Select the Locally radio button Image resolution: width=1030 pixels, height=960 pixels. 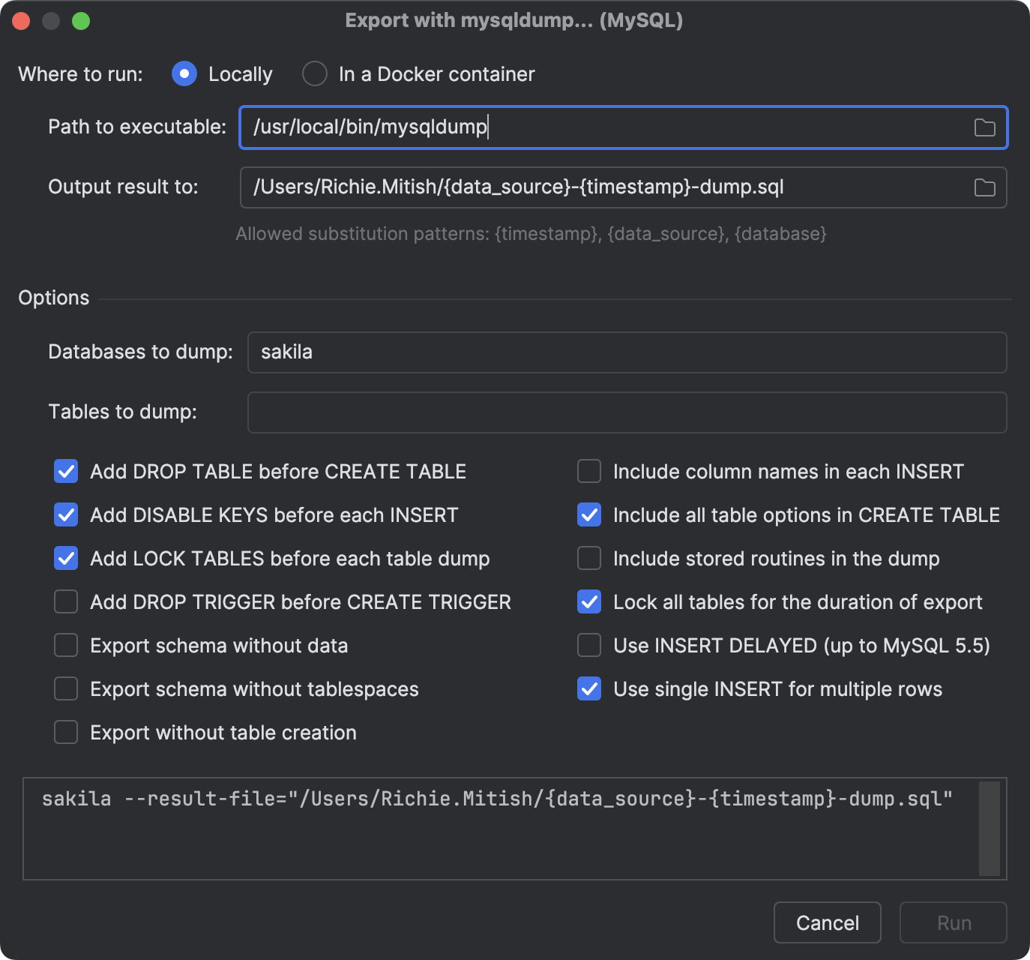[x=184, y=73]
